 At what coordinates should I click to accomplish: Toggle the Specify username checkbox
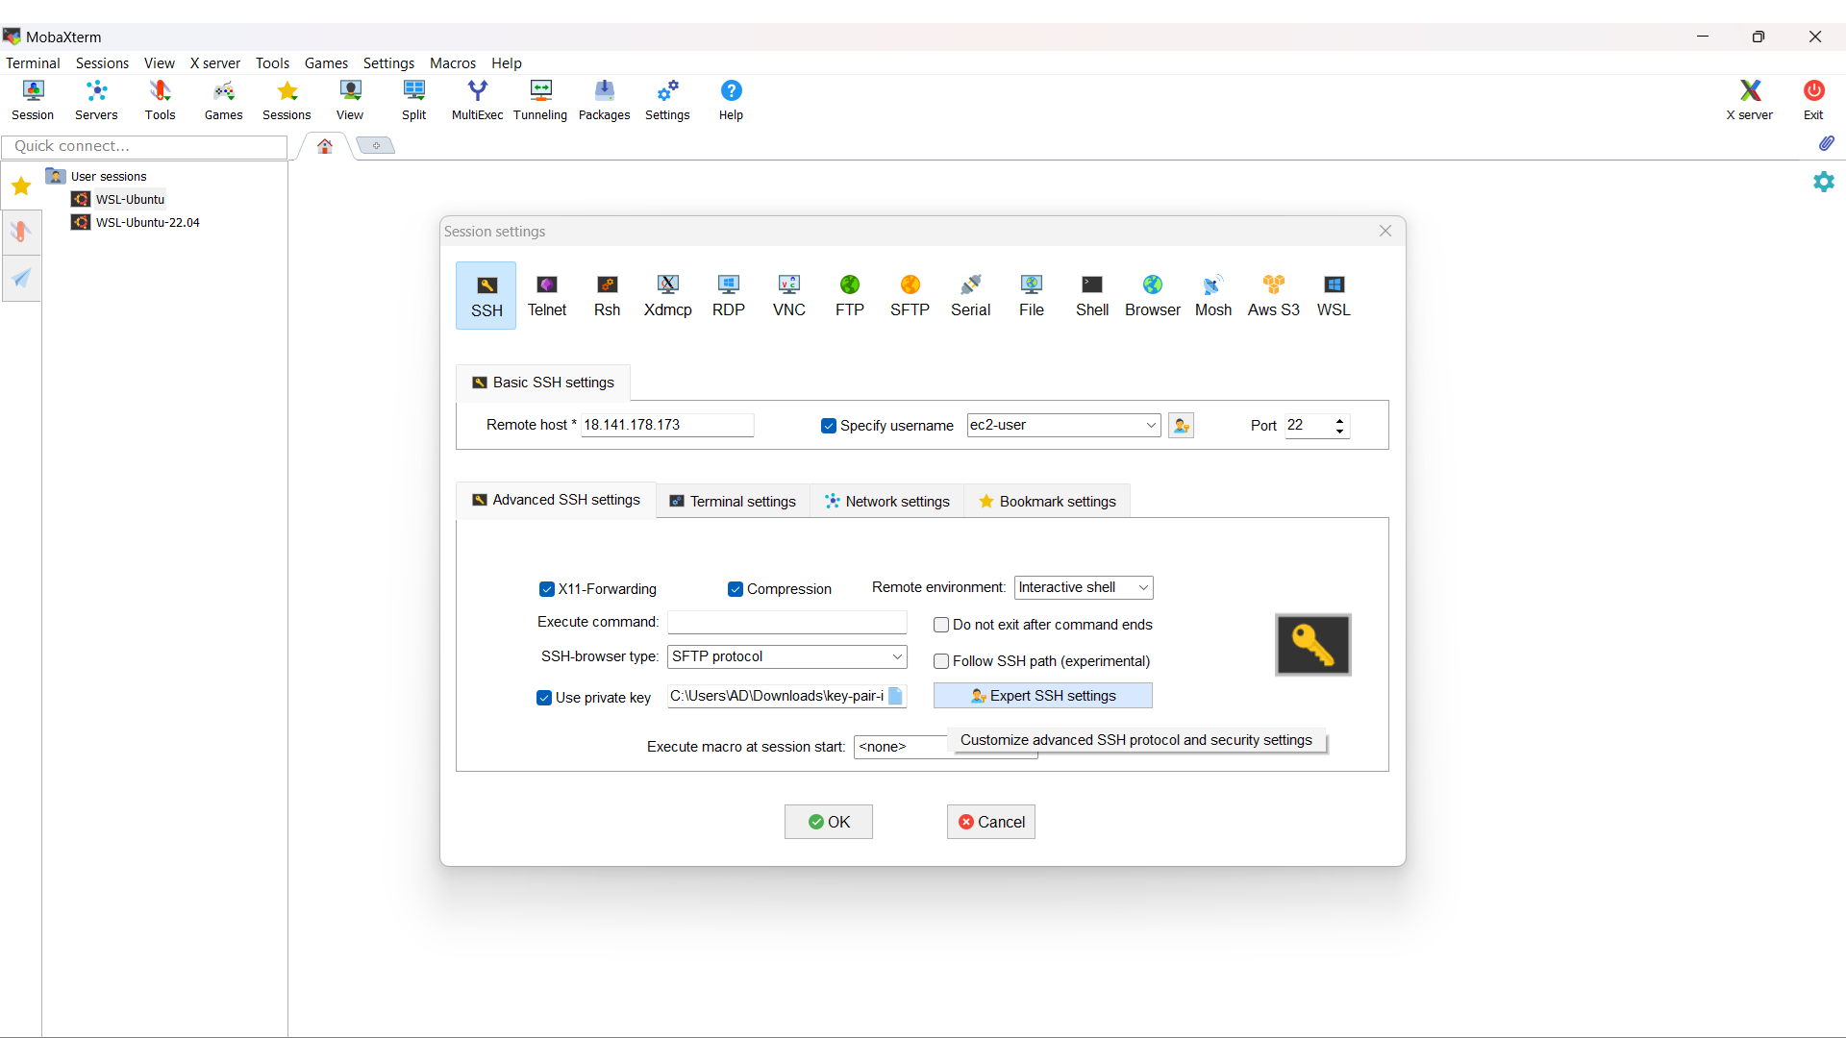(828, 426)
